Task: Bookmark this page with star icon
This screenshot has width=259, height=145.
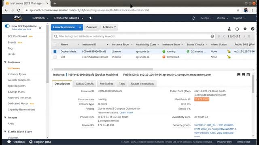Action: click(238, 10)
